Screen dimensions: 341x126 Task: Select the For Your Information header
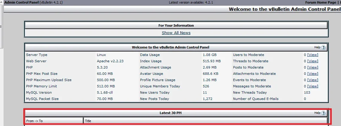(x=176, y=25)
